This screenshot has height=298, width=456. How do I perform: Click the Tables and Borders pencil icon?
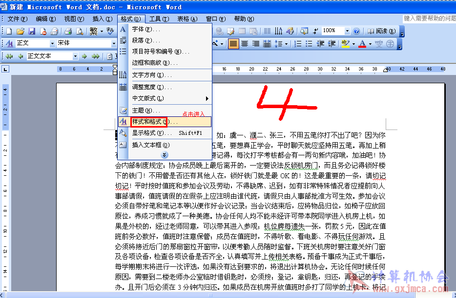pos(230,31)
